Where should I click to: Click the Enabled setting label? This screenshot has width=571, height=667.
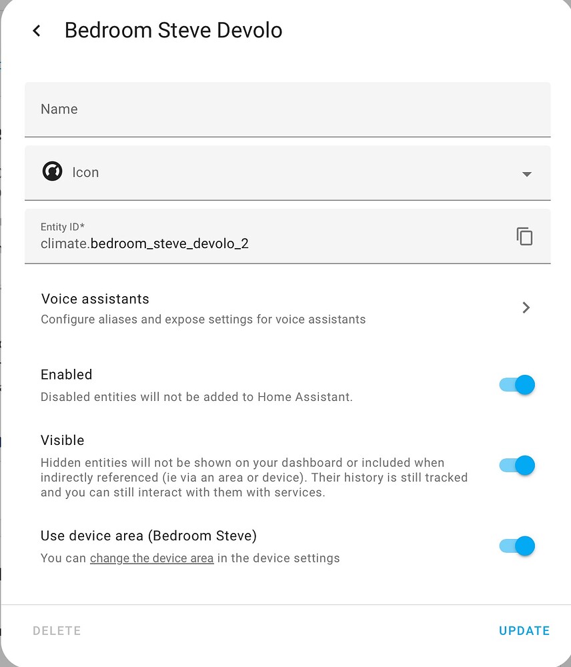66,374
